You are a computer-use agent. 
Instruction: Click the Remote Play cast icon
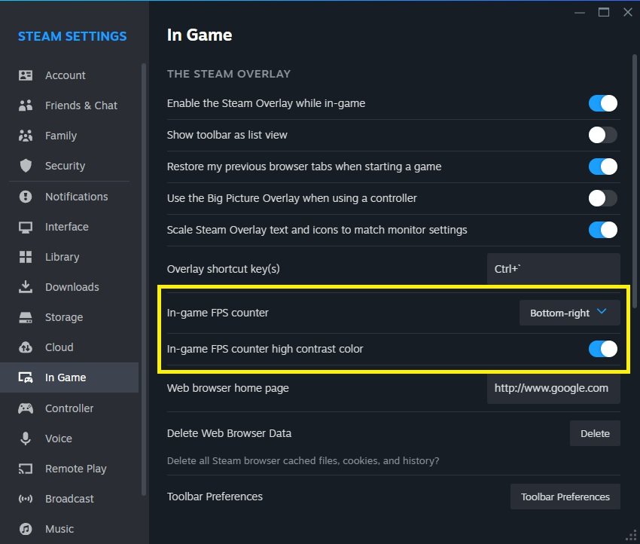point(26,469)
